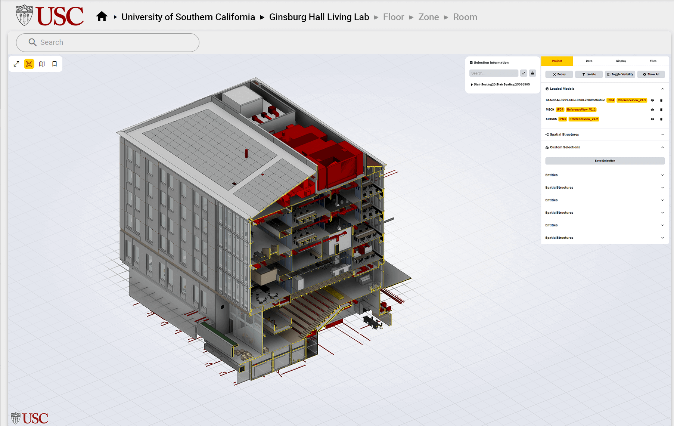Switch to the Data tab
The width and height of the screenshot is (674, 426).
pos(589,61)
